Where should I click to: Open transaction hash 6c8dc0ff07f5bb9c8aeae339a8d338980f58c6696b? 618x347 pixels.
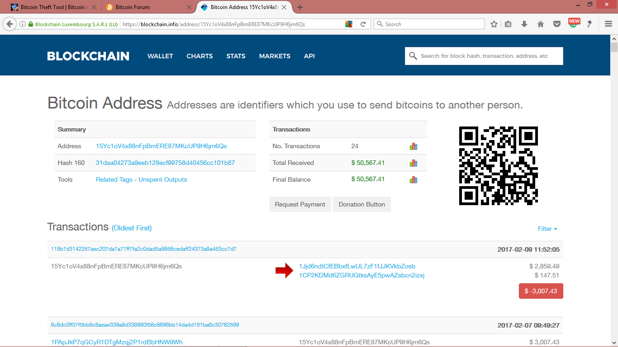click(145, 325)
